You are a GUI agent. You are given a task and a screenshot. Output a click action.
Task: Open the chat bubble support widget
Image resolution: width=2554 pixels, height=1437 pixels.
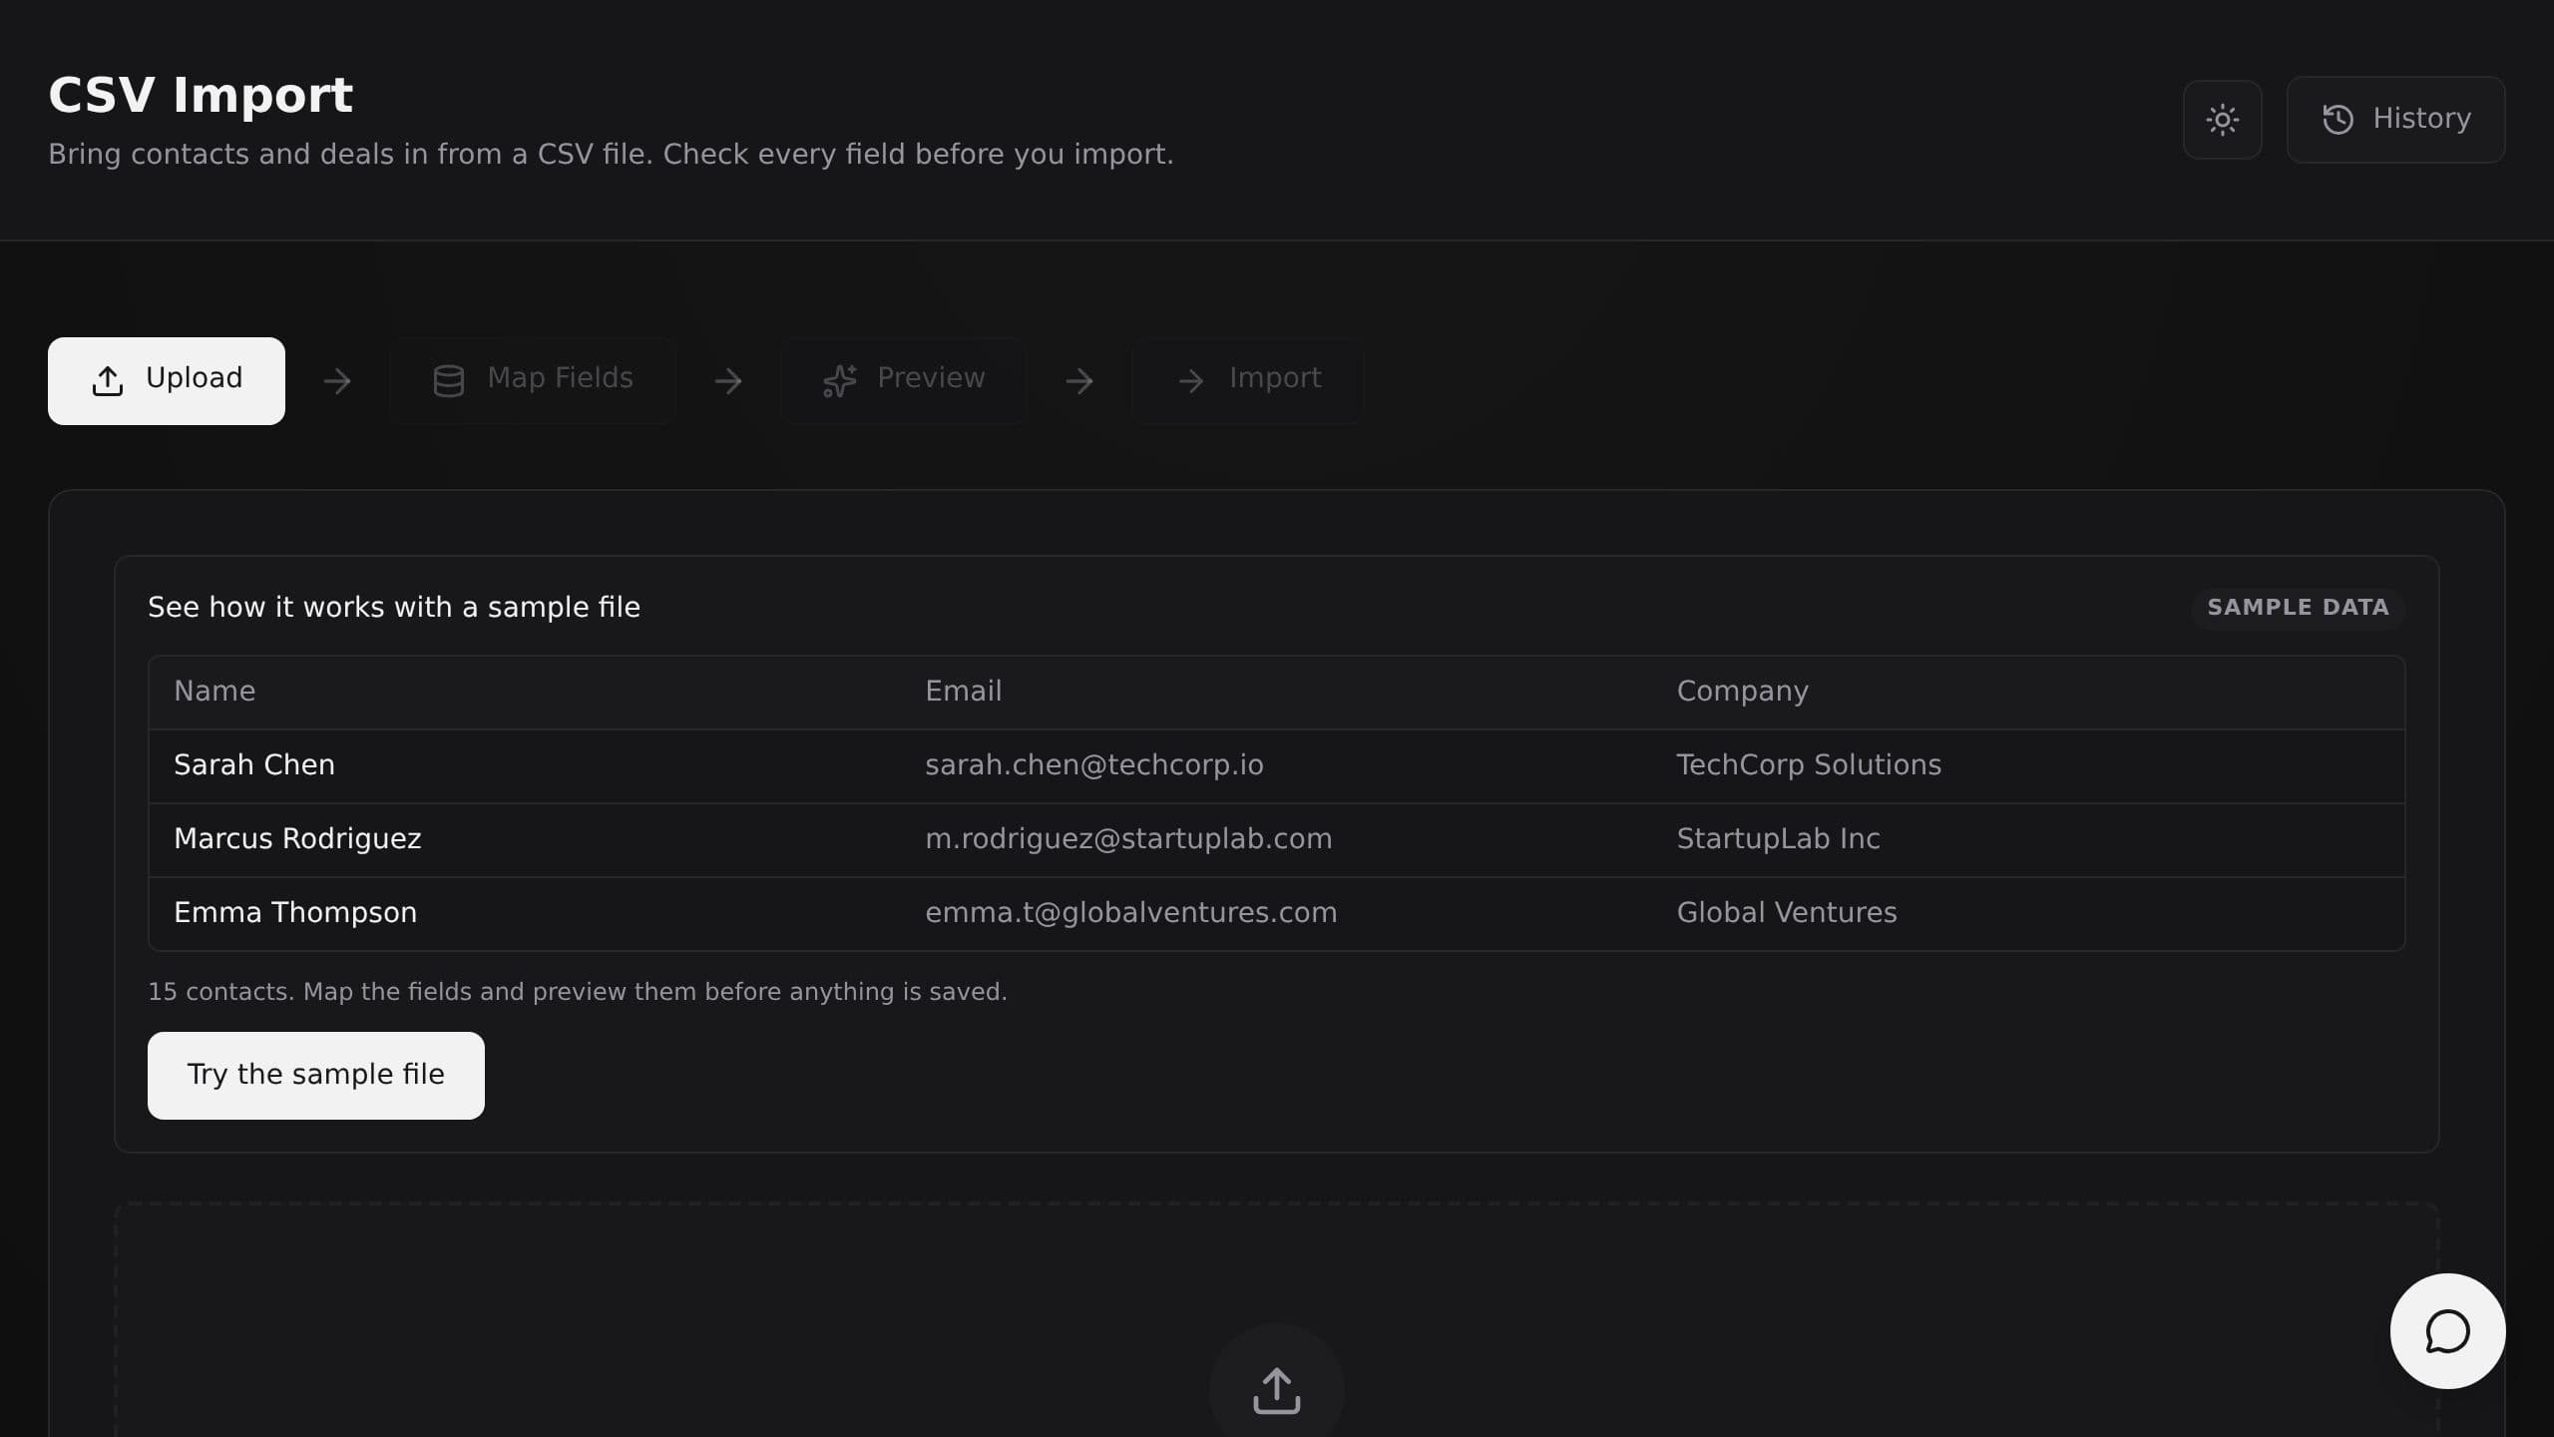2447,1330
